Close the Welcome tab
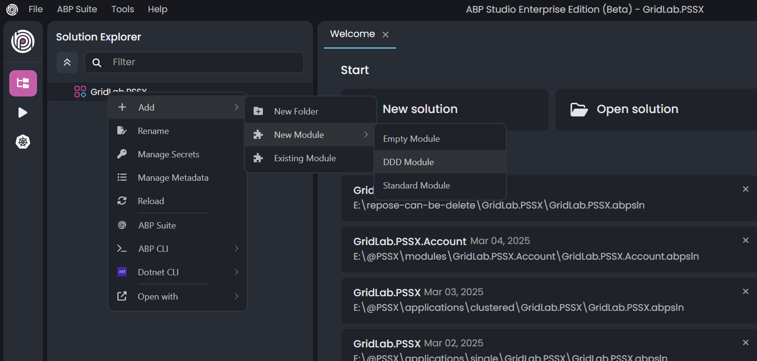 coord(386,35)
